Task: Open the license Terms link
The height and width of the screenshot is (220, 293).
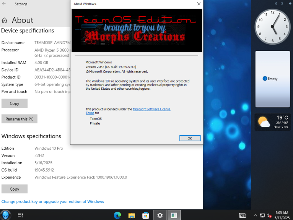Action: 90,113
